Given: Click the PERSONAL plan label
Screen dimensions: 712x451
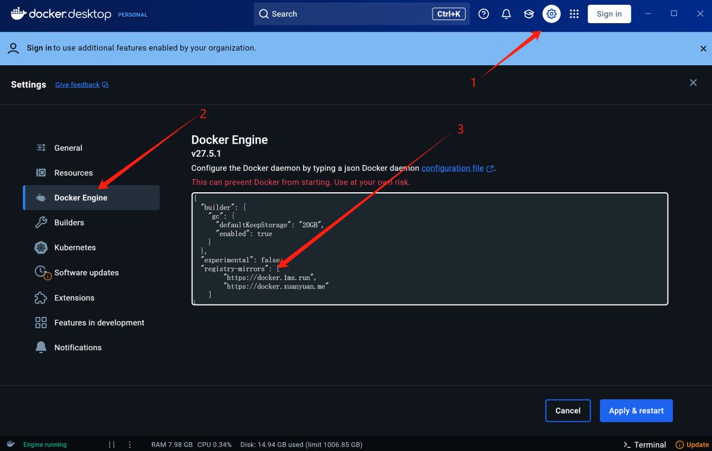Looking at the screenshot, I should 132,15.
